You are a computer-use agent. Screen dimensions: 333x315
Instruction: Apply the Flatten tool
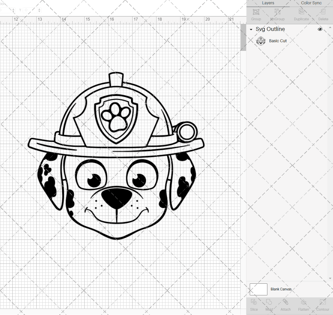pos(303,305)
